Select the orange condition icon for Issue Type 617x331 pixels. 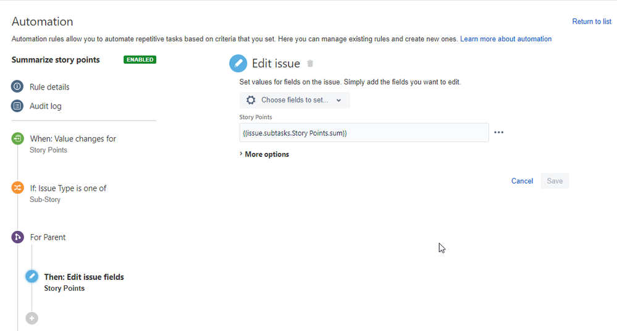(18, 188)
